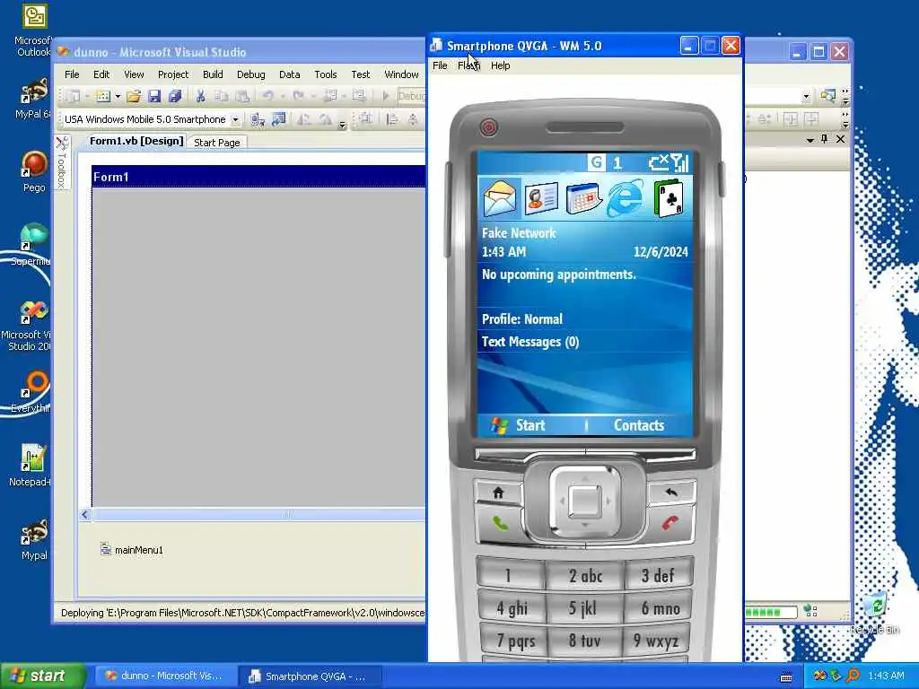Image resolution: width=919 pixels, height=689 pixels.
Task: Open the combo box arrow in right toolbar
Action: (x=807, y=96)
